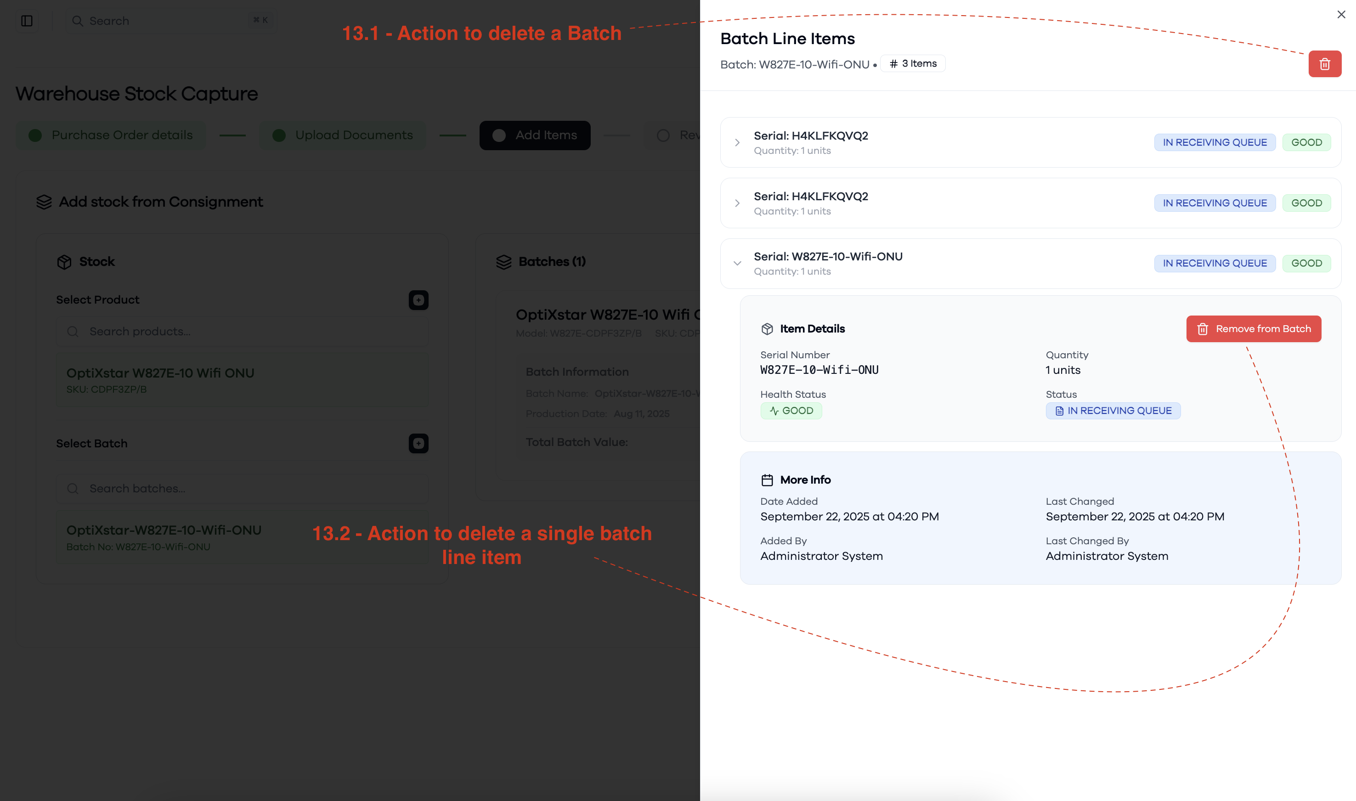Click the top Search field

(170, 21)
